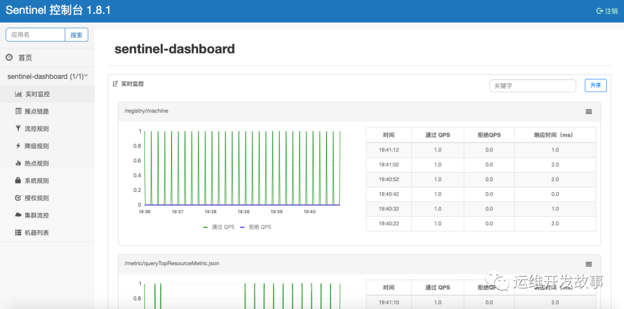
Task: Click the cloud icon for 集群流控
Action: (18, 215)
